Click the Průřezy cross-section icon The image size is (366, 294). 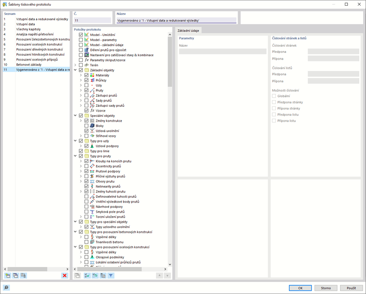[92, 80]
